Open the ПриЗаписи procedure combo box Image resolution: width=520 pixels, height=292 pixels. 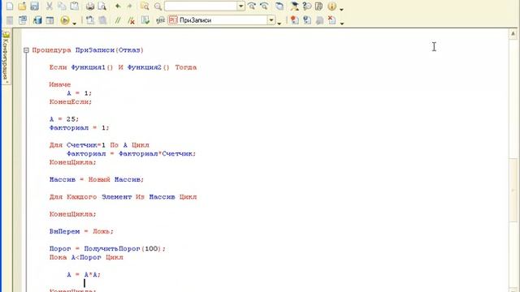222,20
